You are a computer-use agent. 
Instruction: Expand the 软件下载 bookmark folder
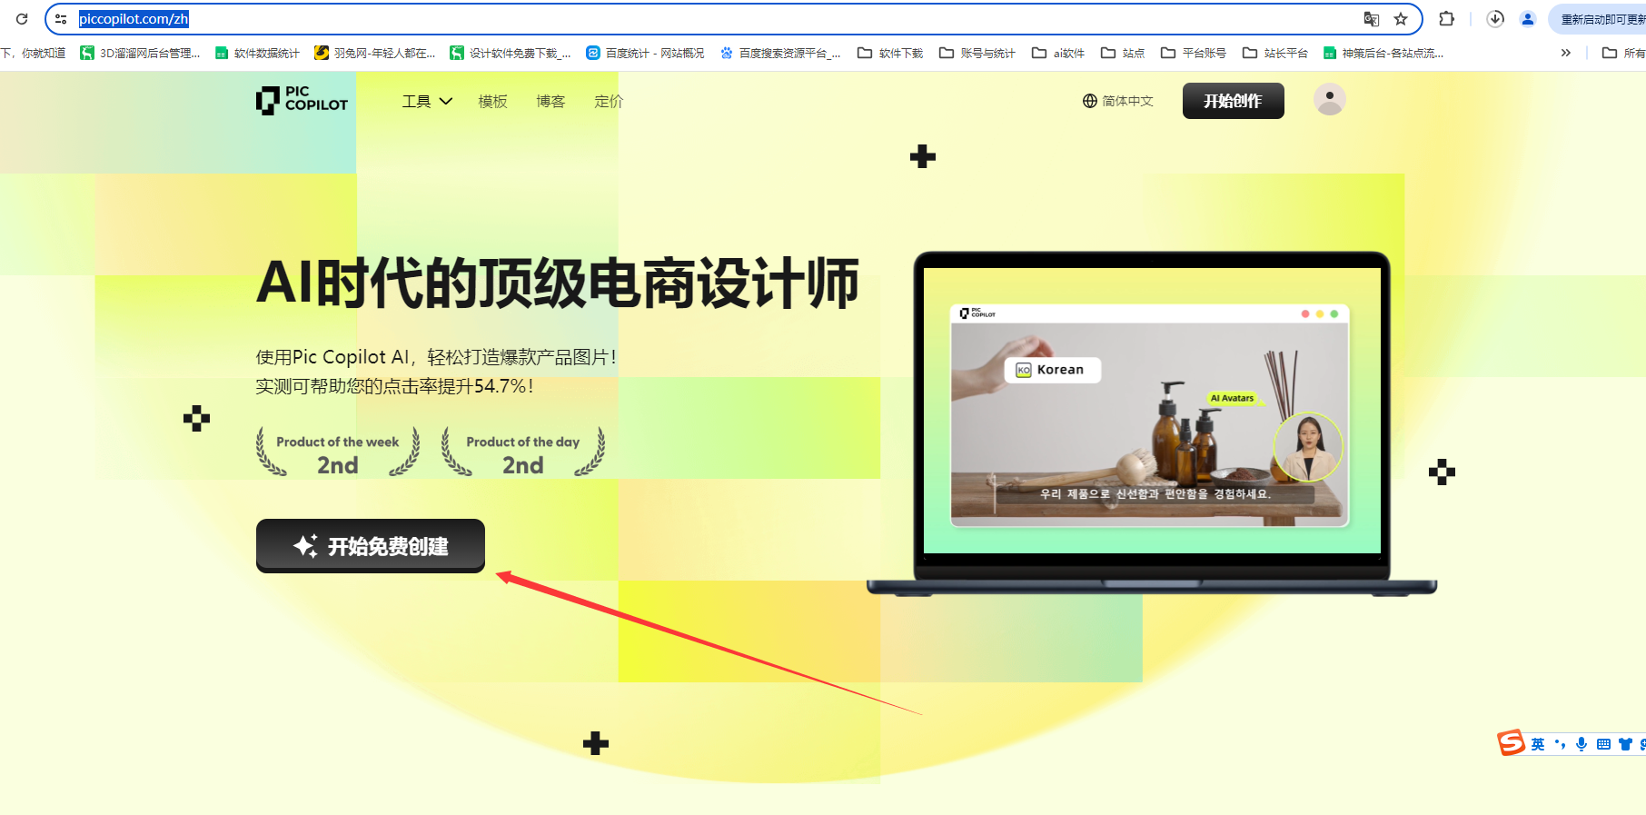pos(890,54)
